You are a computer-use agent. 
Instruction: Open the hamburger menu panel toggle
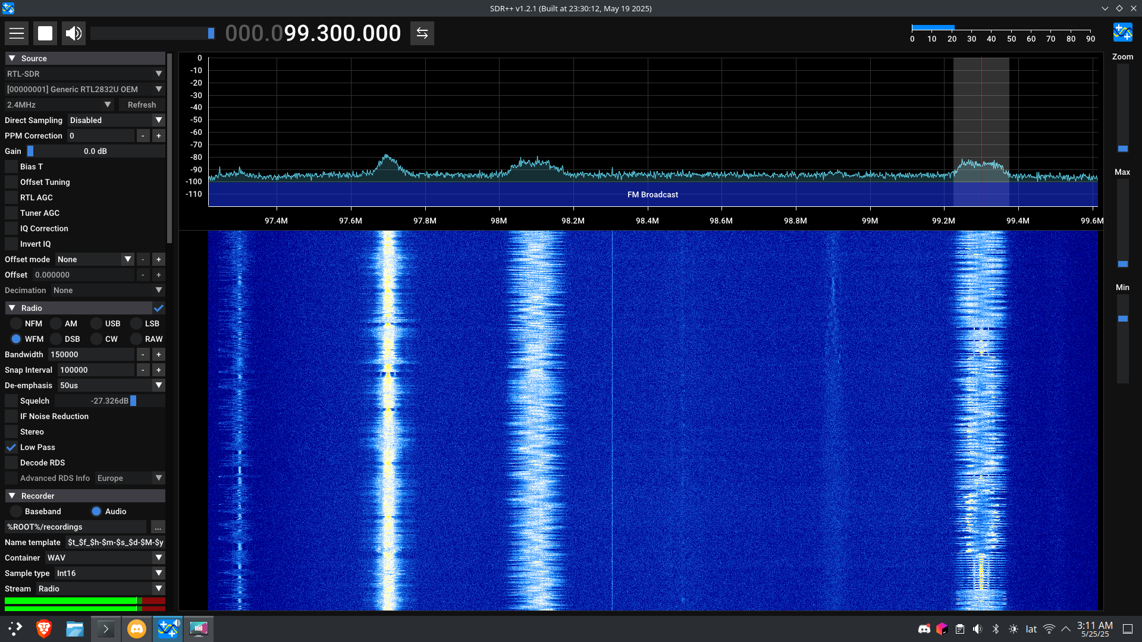(17, 33)
